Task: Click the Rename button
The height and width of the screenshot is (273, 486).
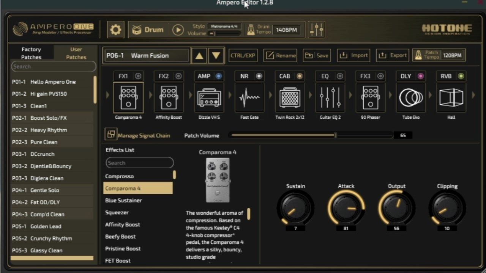Action: 281,55
